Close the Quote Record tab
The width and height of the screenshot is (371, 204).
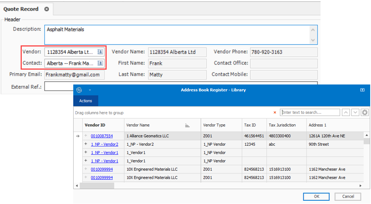[47, 9]
